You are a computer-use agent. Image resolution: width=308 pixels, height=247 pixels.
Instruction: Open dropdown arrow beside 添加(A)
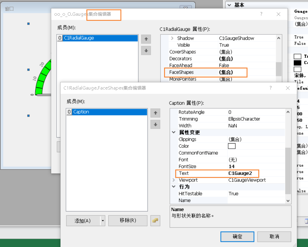coord(103,221)
